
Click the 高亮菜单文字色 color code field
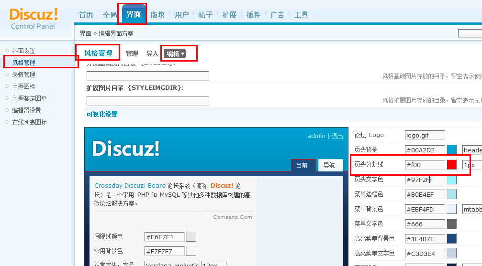coord(425,254)
